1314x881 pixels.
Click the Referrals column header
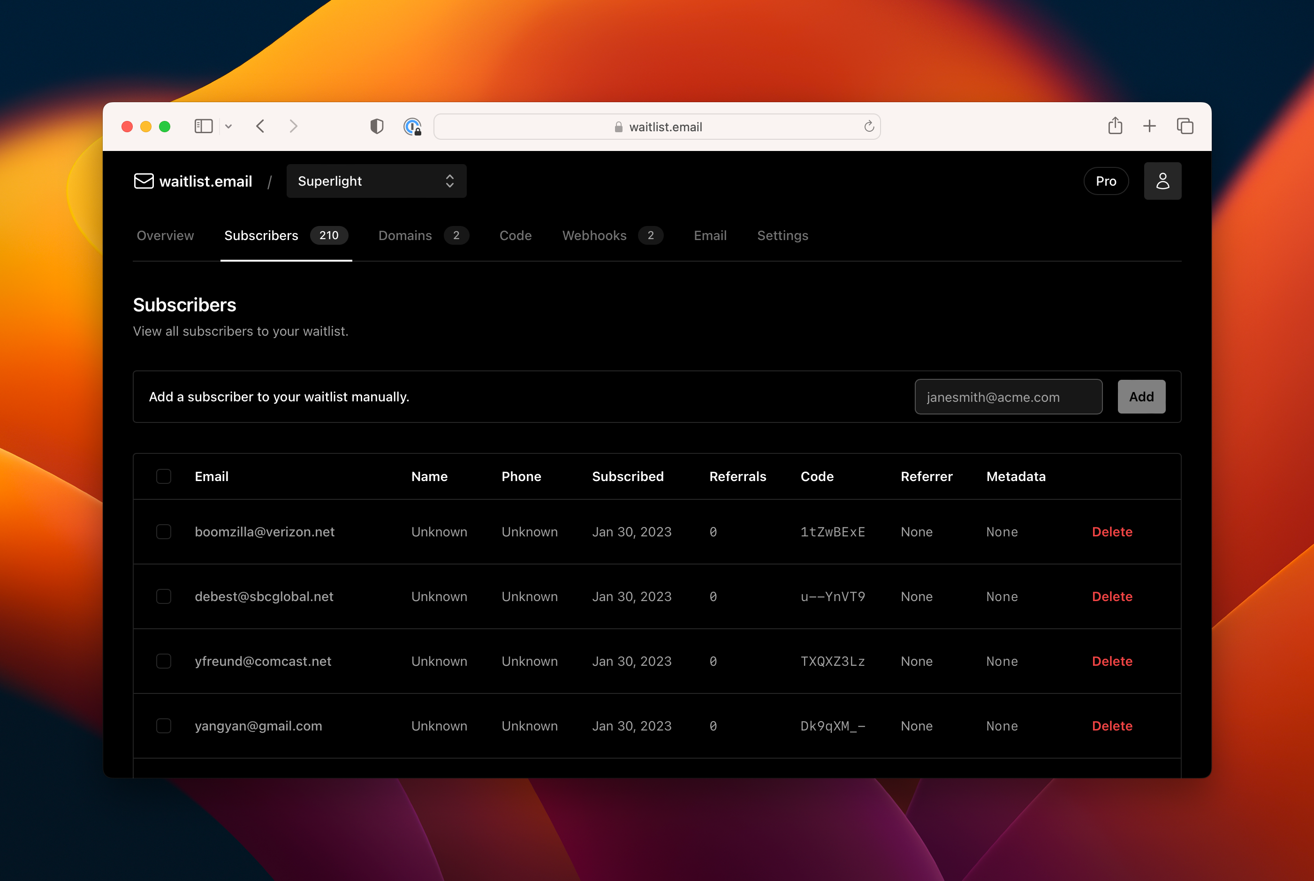[x=737, y=476]
